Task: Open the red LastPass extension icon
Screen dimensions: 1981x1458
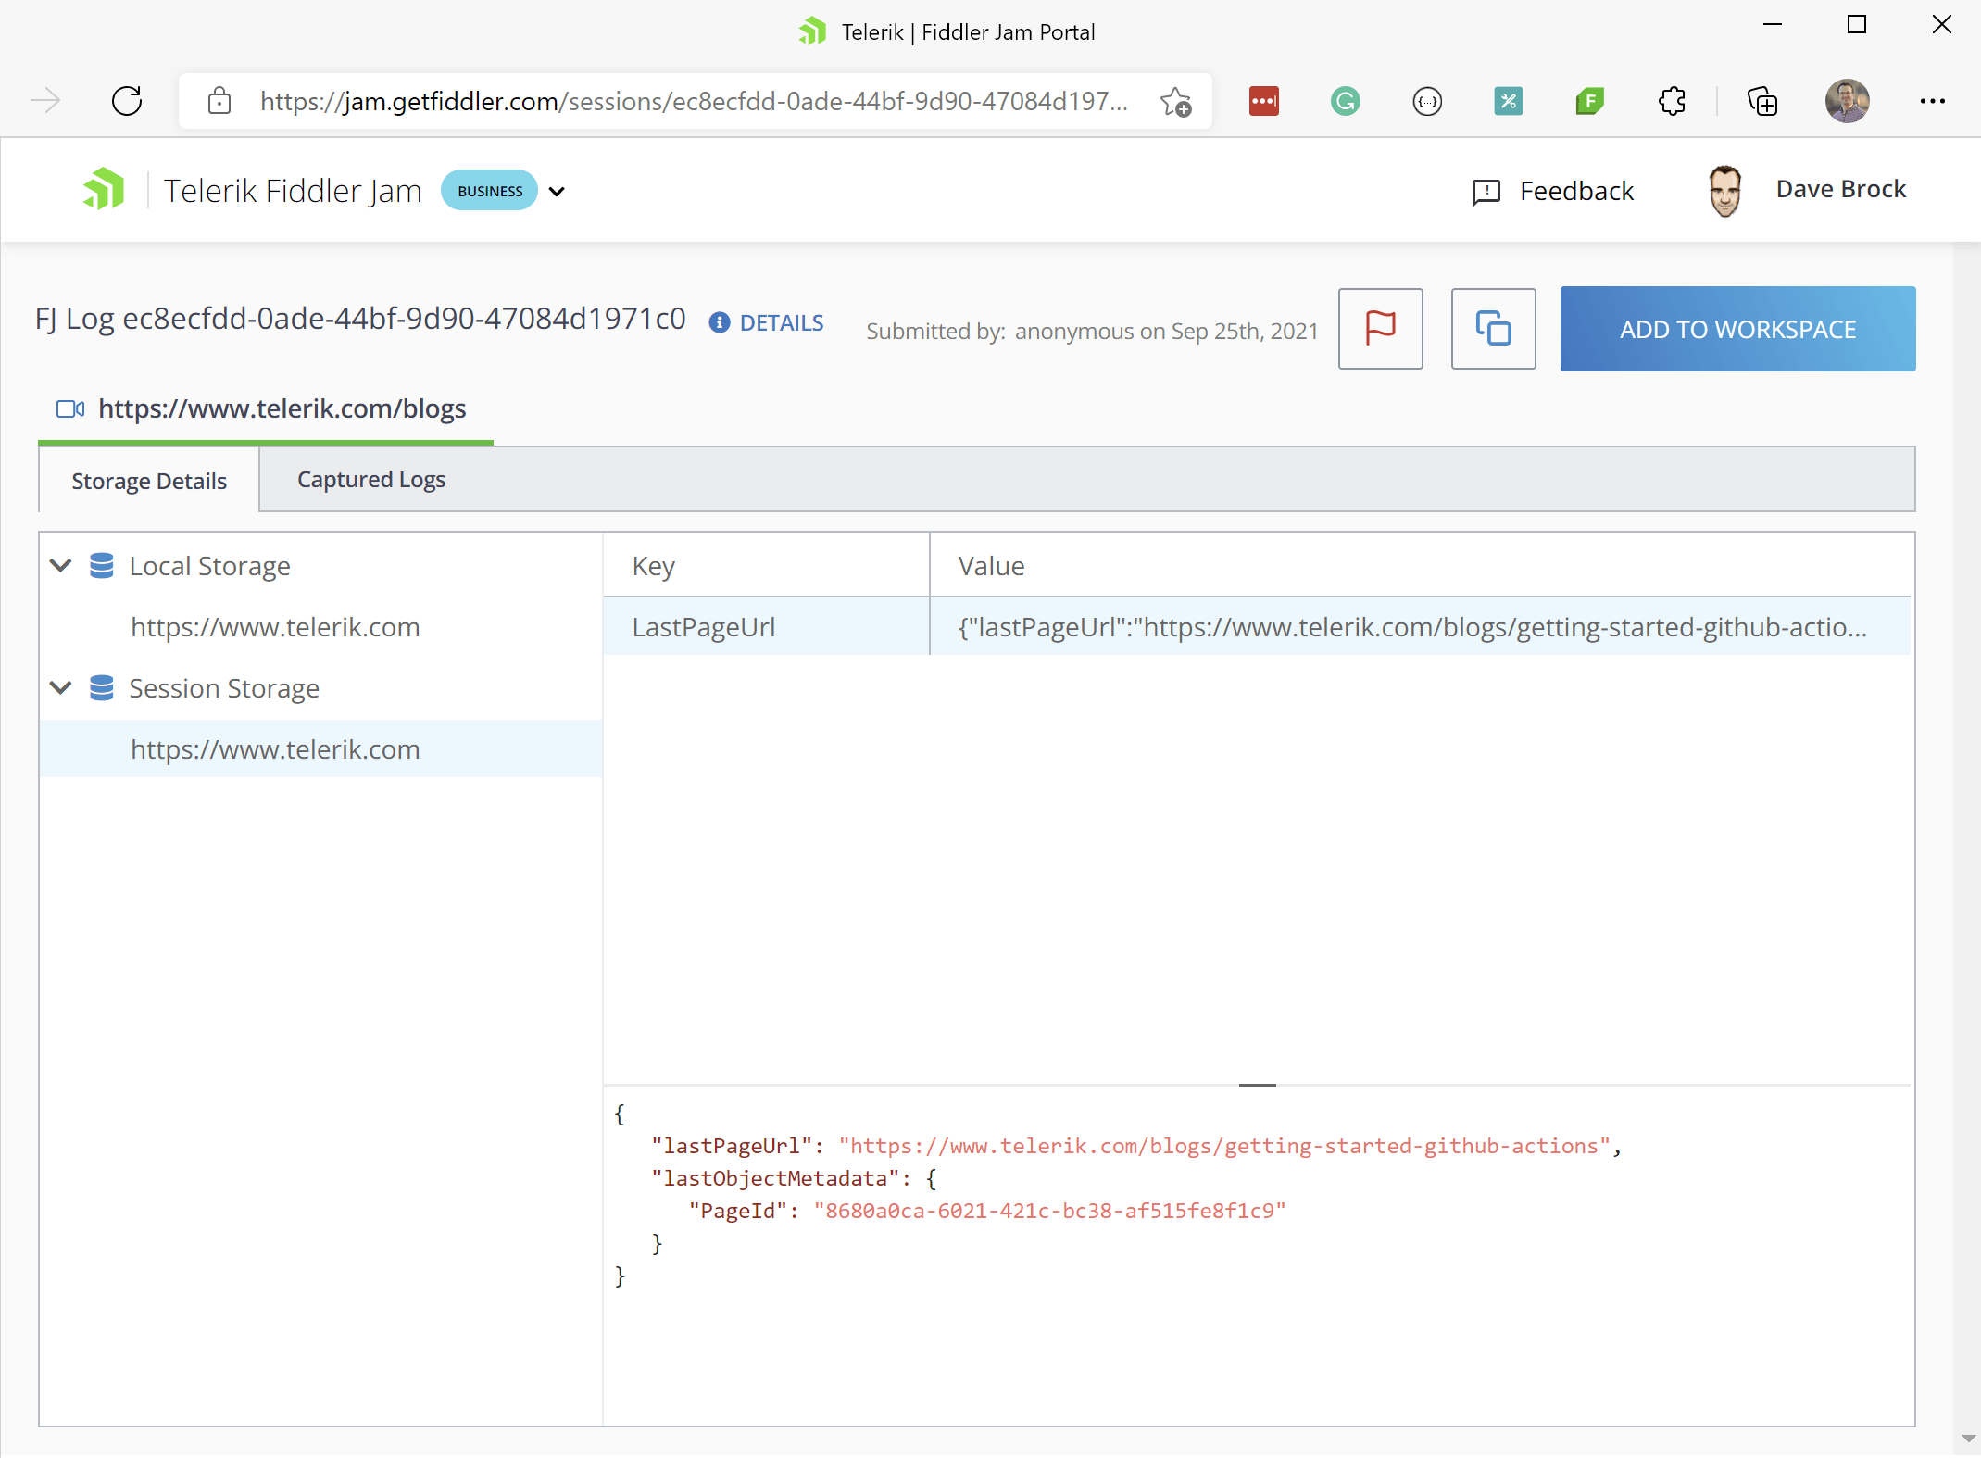Action: click(1264, 101)
